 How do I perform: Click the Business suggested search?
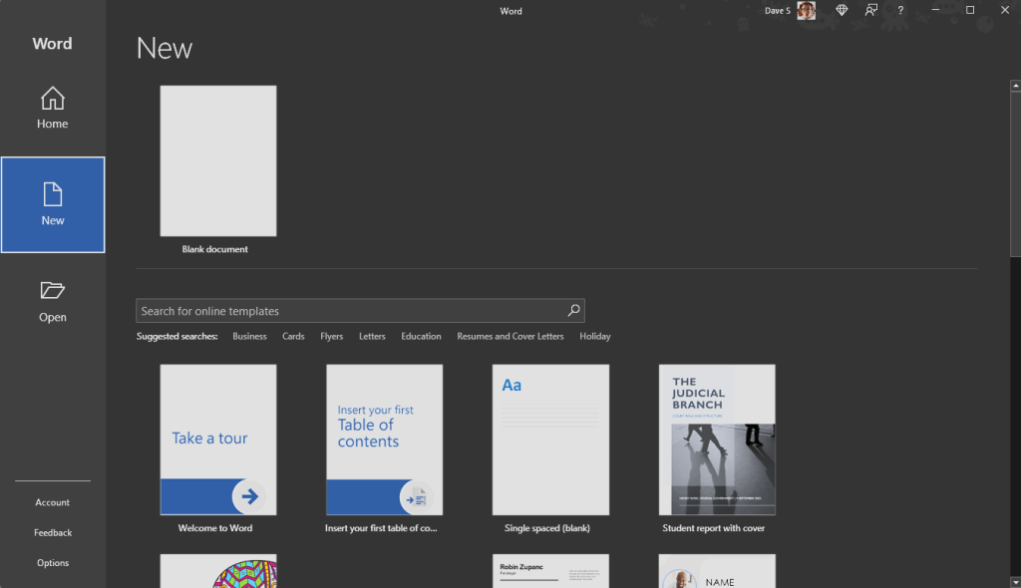tap(249, 336)
